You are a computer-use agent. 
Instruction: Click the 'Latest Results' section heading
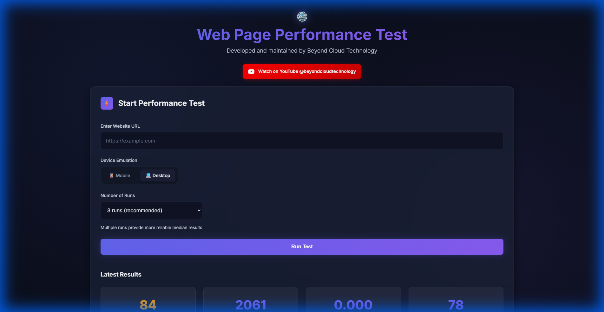point(121,274)
